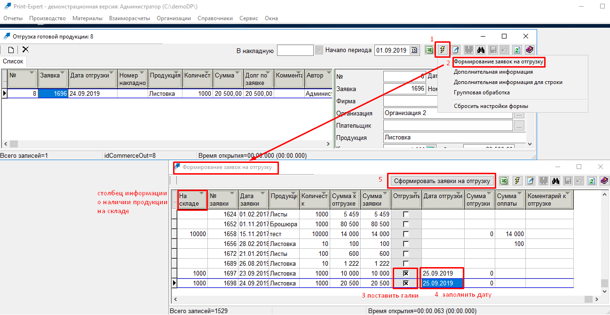Expand the На складе column filter arrow
610x315 pixels.
[x=202, y=194]
